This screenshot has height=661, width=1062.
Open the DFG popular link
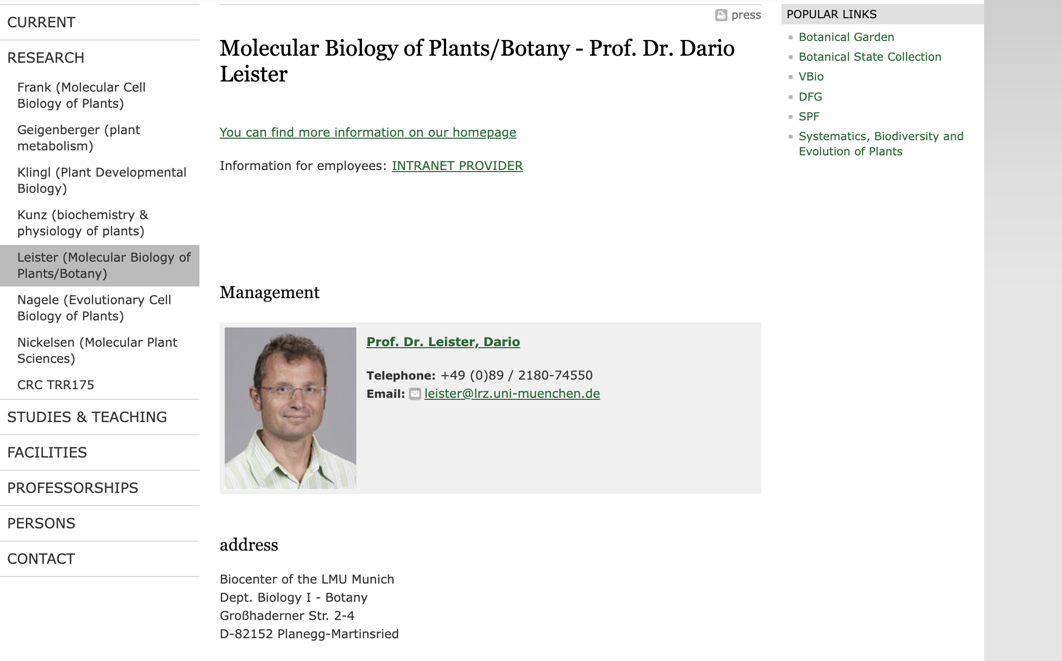pos(810,97)
